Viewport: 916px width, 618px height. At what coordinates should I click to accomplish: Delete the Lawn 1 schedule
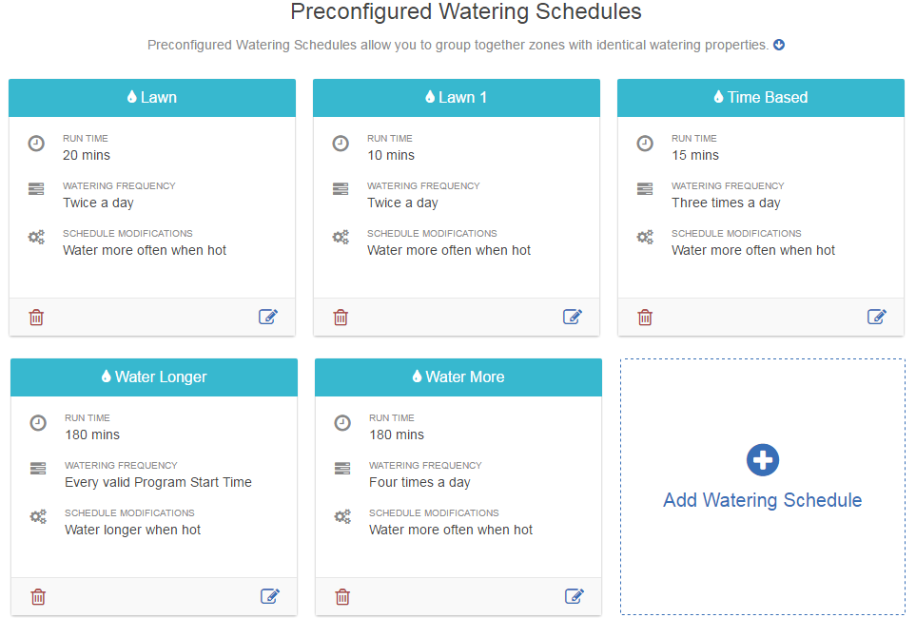click(341, 318)
